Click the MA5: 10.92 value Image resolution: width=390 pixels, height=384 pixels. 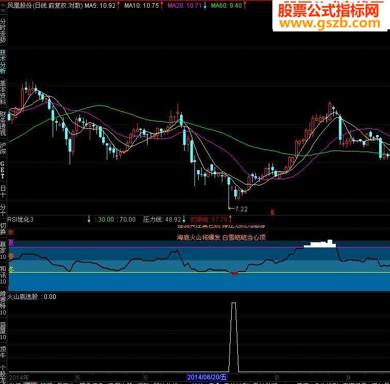(x=100, y=5)
